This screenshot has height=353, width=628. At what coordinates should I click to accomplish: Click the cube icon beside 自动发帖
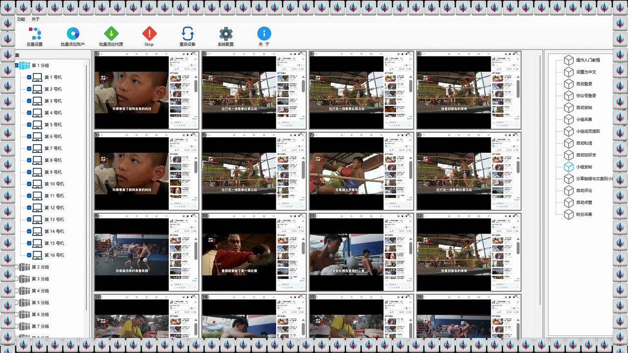click(x=569, y=107)
